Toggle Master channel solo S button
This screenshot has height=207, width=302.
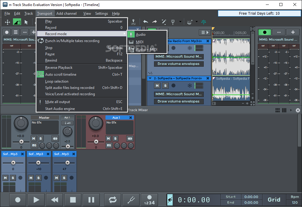41,139
